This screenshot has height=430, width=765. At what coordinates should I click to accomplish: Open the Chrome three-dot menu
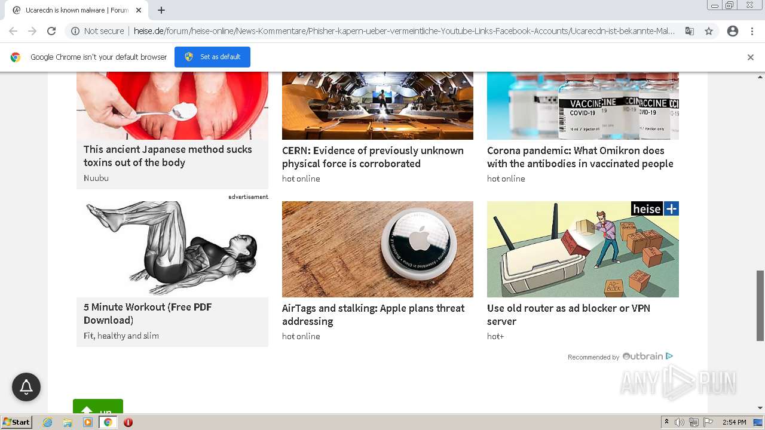coord(752,31)
